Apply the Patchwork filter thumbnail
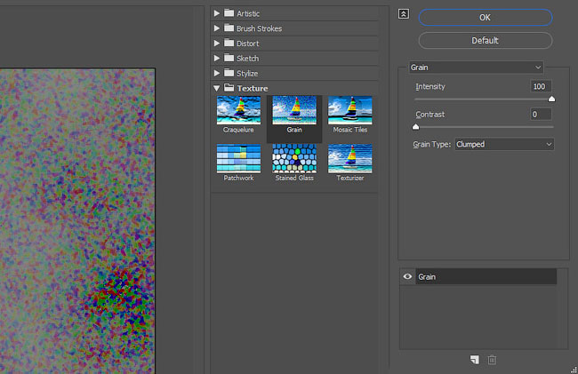This screenshot has width=578, height=374. pos(238,159)
